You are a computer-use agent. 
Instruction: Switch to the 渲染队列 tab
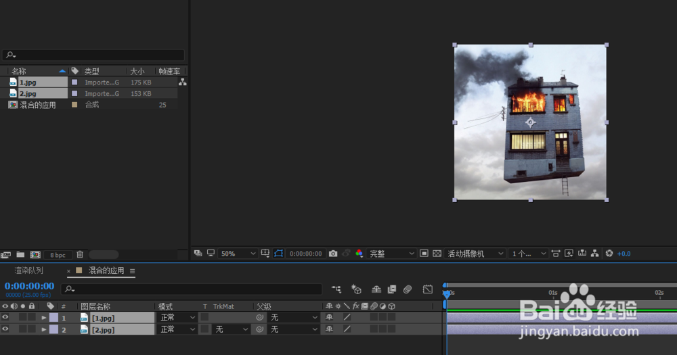[x=29, y=270]
